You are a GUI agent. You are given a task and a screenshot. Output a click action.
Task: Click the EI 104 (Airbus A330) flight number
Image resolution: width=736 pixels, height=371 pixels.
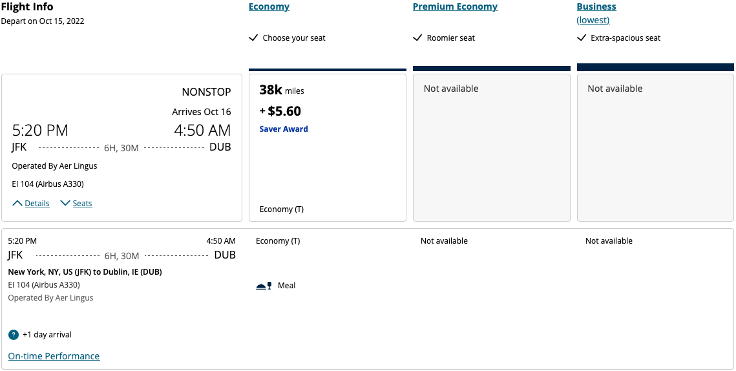click(x=48, y=184)
